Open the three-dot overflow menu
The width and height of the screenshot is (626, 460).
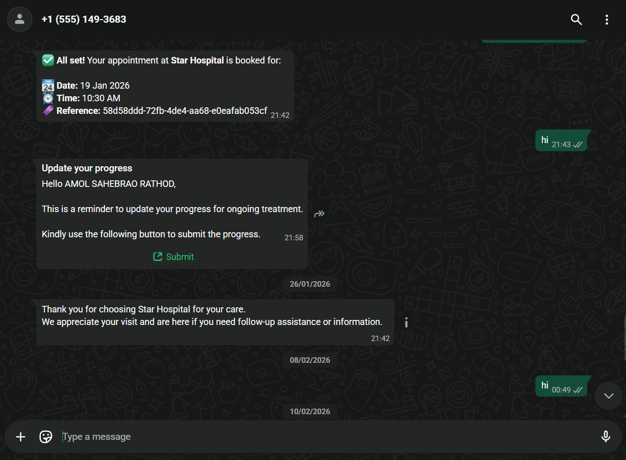pos(607,19)
